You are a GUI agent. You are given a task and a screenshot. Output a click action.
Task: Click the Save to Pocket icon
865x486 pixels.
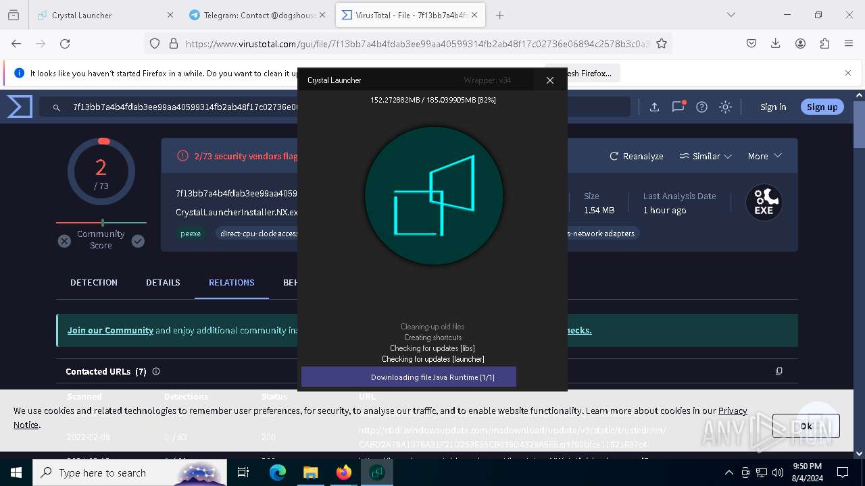tap(751, 43)
